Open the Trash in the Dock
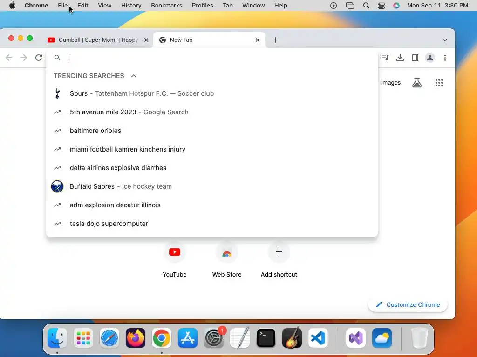 click(420, 338)
